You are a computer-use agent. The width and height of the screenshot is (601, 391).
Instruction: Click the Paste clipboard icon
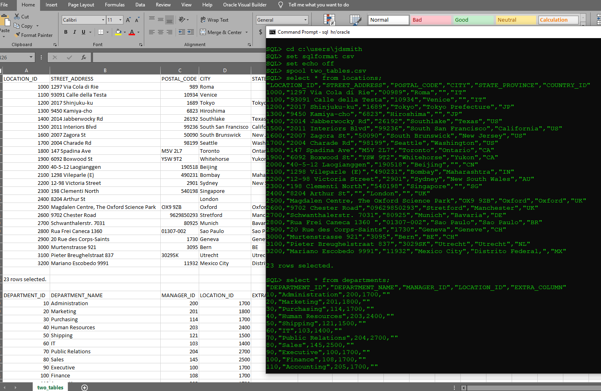click(x=5, y=20)
